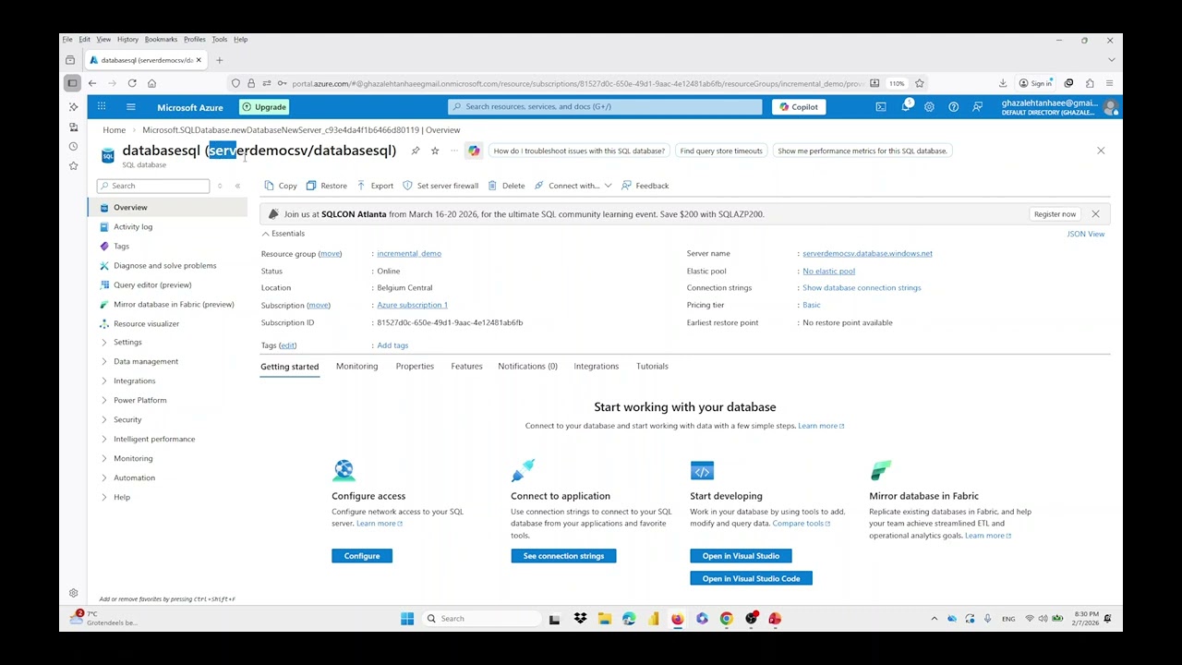The height and width of the screenshot is (665, 1182).
Task: Open the Cloud Shell icon in Azure header
Action: (881, 107)
